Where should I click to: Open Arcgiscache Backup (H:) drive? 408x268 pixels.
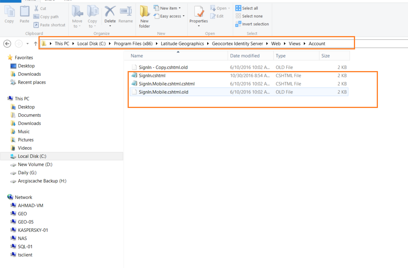click(42, 181)
